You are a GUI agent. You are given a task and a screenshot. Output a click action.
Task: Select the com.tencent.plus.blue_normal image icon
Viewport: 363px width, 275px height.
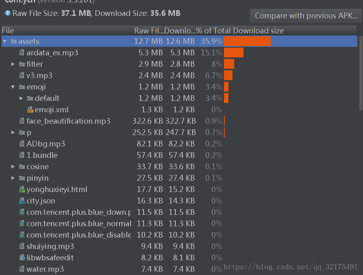(22, 223)
